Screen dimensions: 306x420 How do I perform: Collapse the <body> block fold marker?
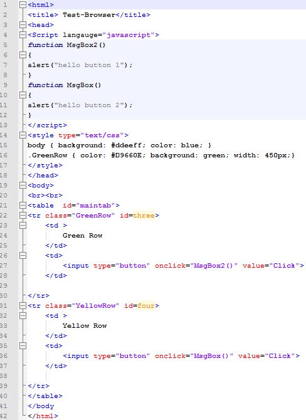coord(23,186)
